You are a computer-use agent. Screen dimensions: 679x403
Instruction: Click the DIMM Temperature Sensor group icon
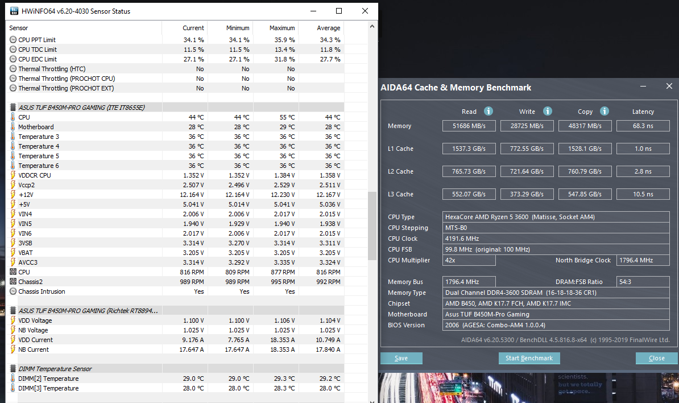(13, 369)
